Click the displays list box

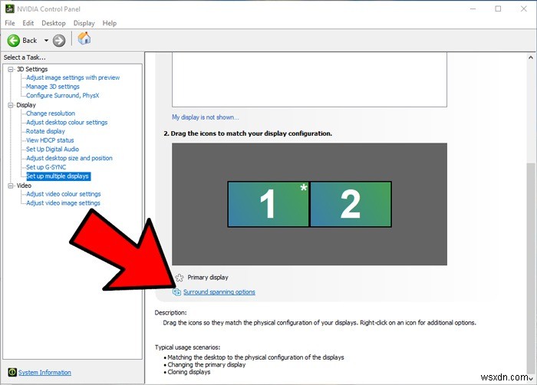[309, 80]
